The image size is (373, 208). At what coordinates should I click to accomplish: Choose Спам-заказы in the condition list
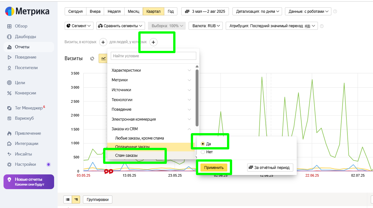click(126, 155)
